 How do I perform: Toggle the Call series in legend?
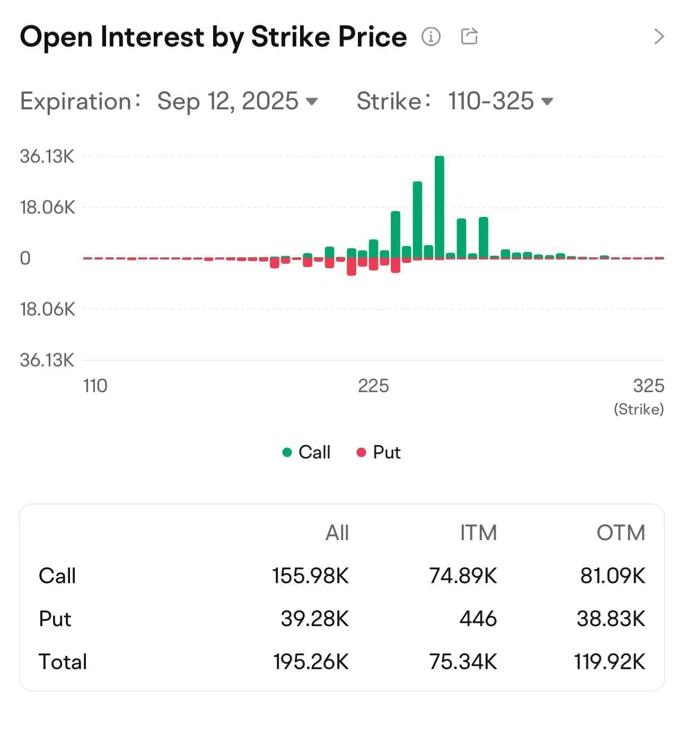point(314,452)
